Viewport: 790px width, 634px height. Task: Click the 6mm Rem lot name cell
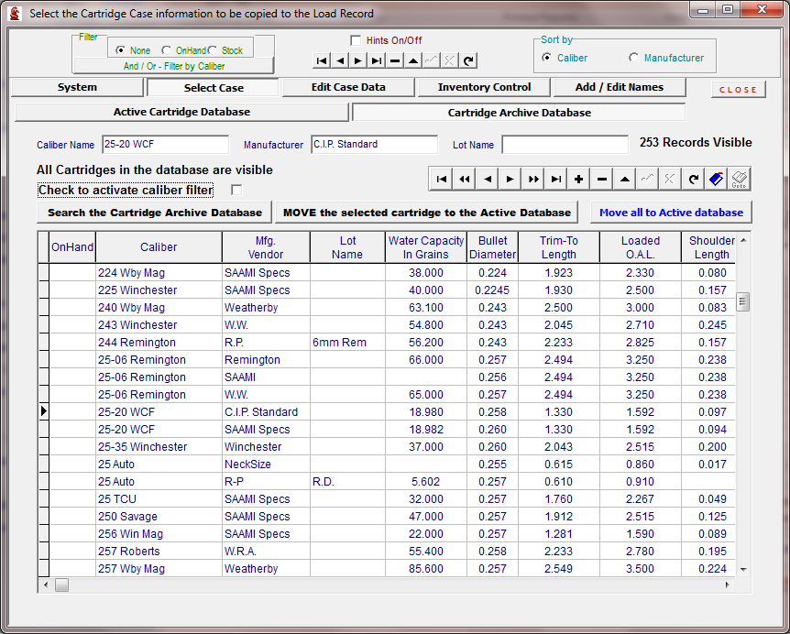pyautogui.click(x=347, y=343)
